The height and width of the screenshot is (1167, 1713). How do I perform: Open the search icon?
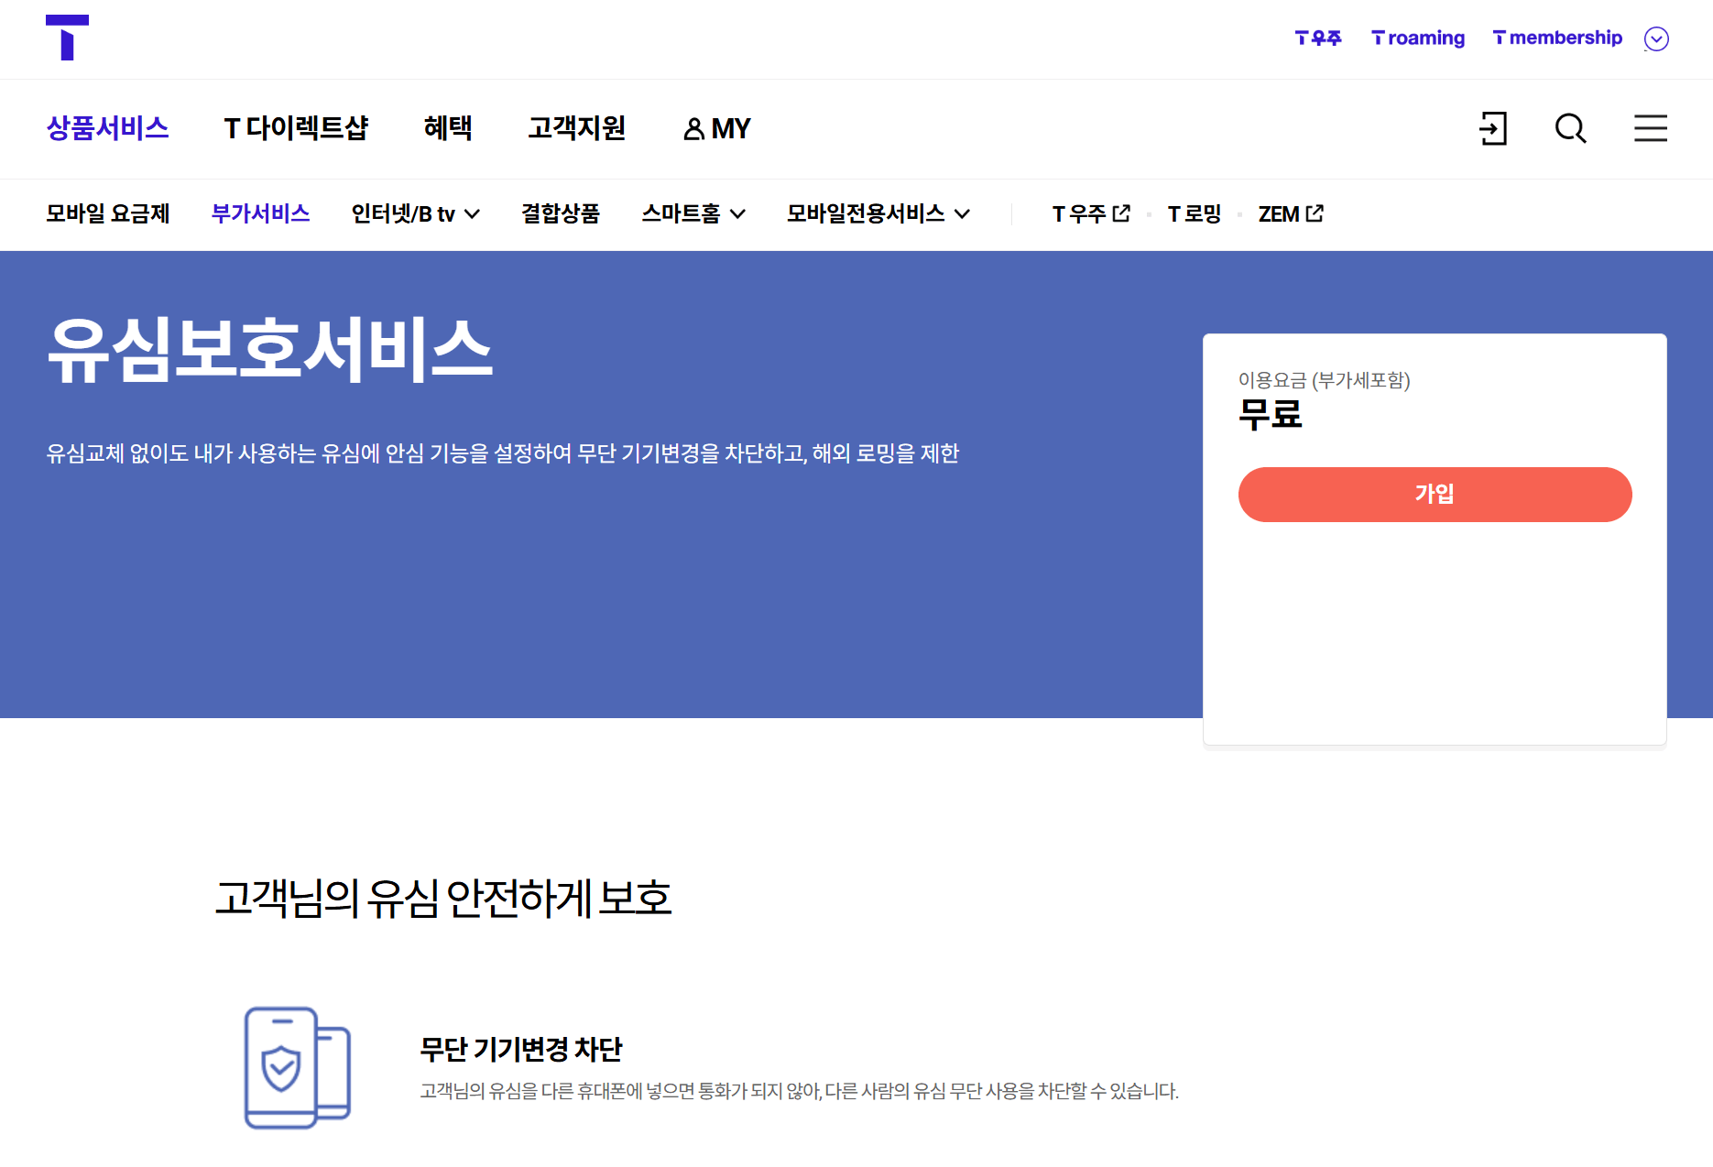click(x=1570, y=129)
